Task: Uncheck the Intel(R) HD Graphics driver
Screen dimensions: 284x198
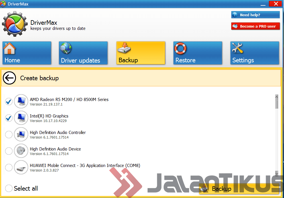Action: pos(9,118)
